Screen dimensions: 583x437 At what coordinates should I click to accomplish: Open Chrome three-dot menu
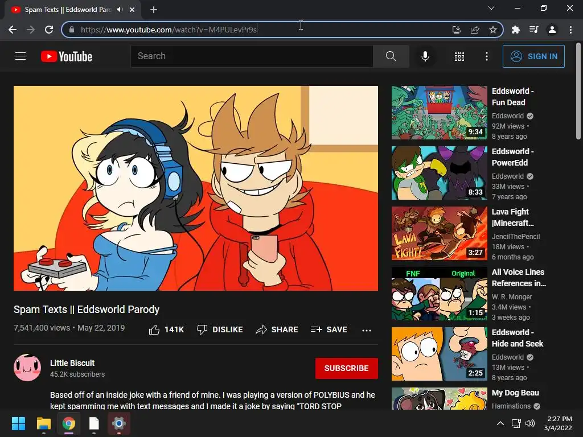(570, 30)
